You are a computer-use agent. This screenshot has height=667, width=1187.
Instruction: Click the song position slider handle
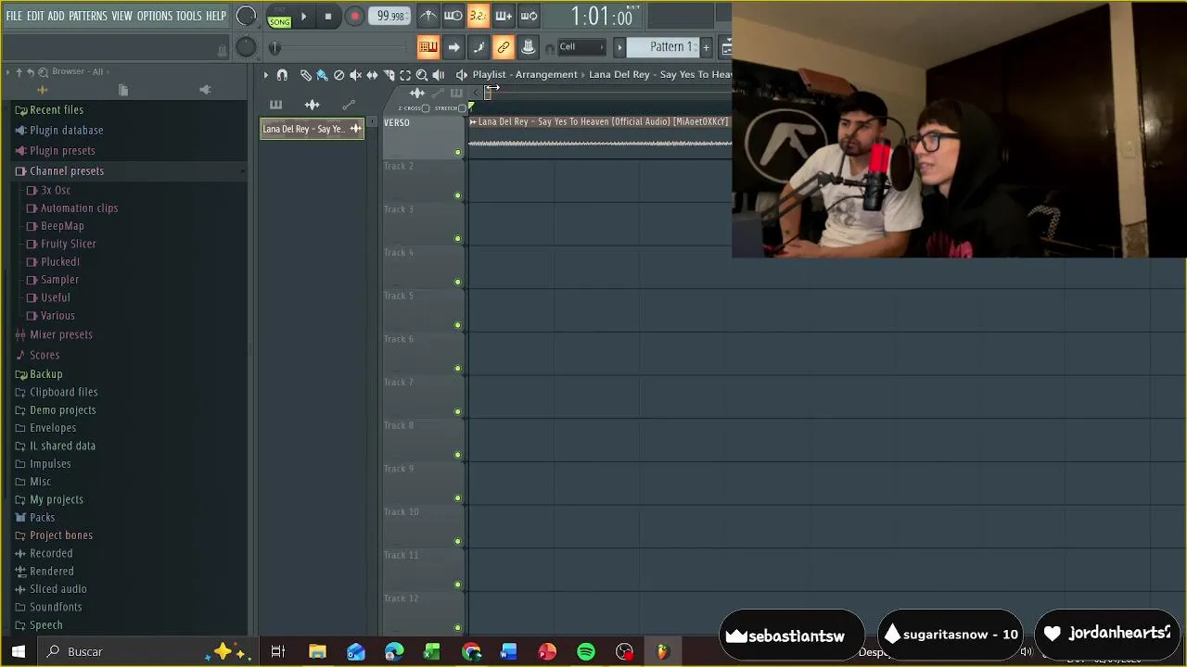274,47
